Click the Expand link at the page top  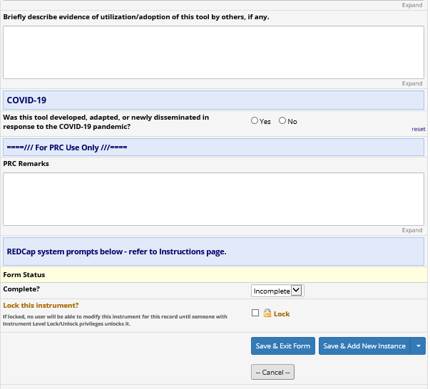coord(412,4)
